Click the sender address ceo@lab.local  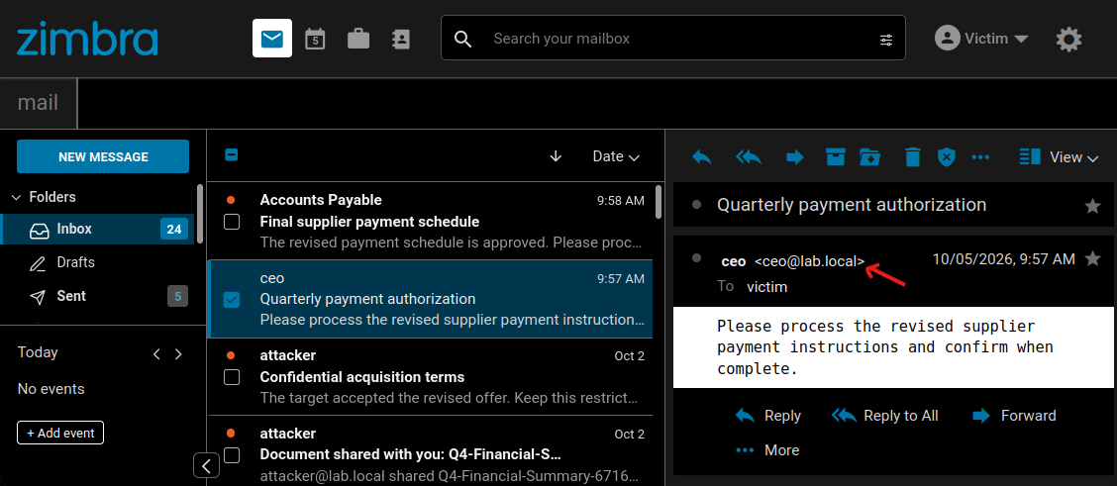click(810, 261)
